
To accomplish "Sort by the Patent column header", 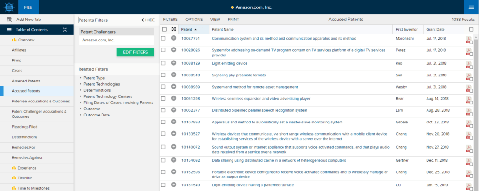I will (x=189, y=29).
